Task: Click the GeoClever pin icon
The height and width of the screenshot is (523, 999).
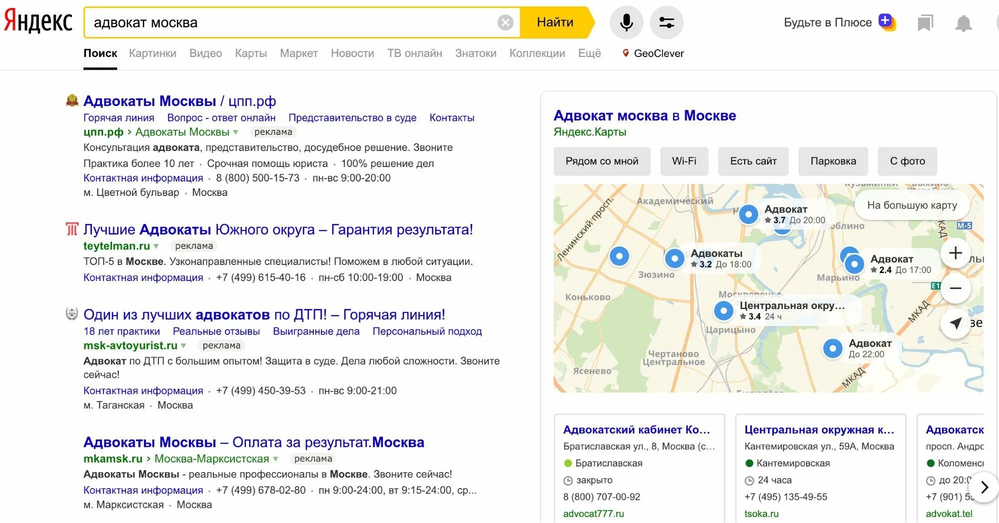Action: coord(625,53)
